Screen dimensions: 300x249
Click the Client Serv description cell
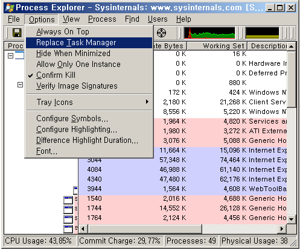pos(267,102)
